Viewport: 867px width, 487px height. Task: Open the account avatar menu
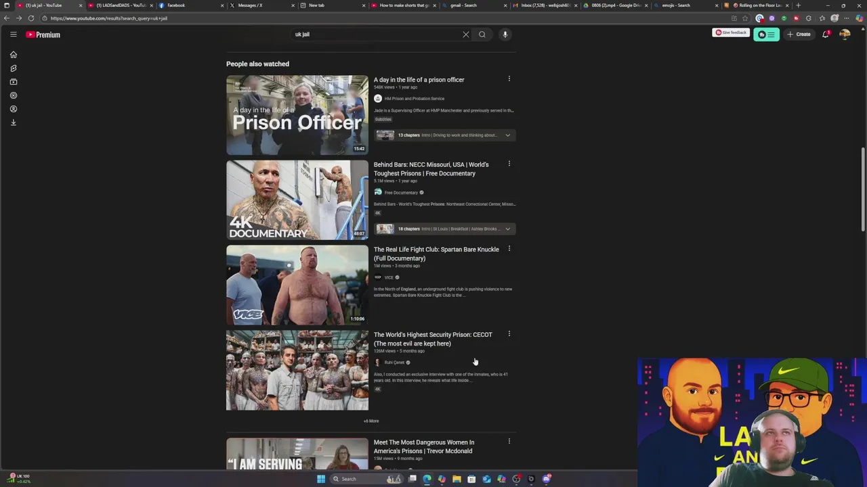845,34
